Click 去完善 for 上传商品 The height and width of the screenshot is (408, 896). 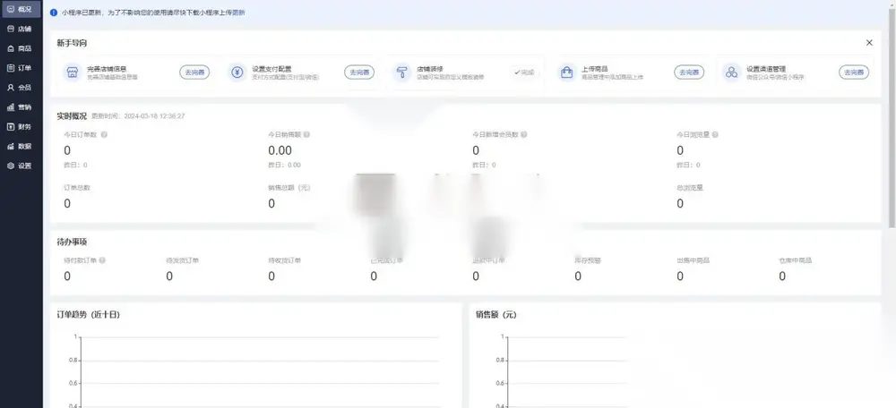[x=689, y=72]
